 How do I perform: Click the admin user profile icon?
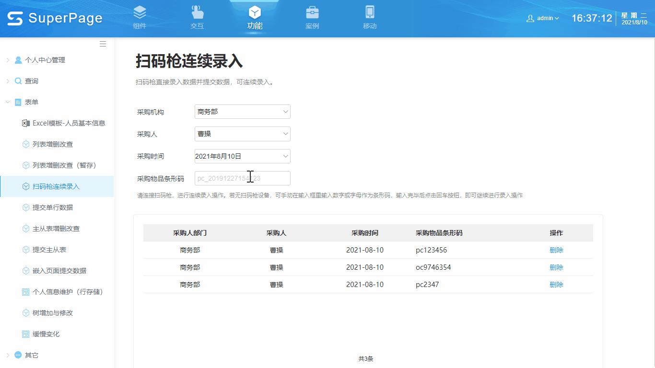[530, 18]
